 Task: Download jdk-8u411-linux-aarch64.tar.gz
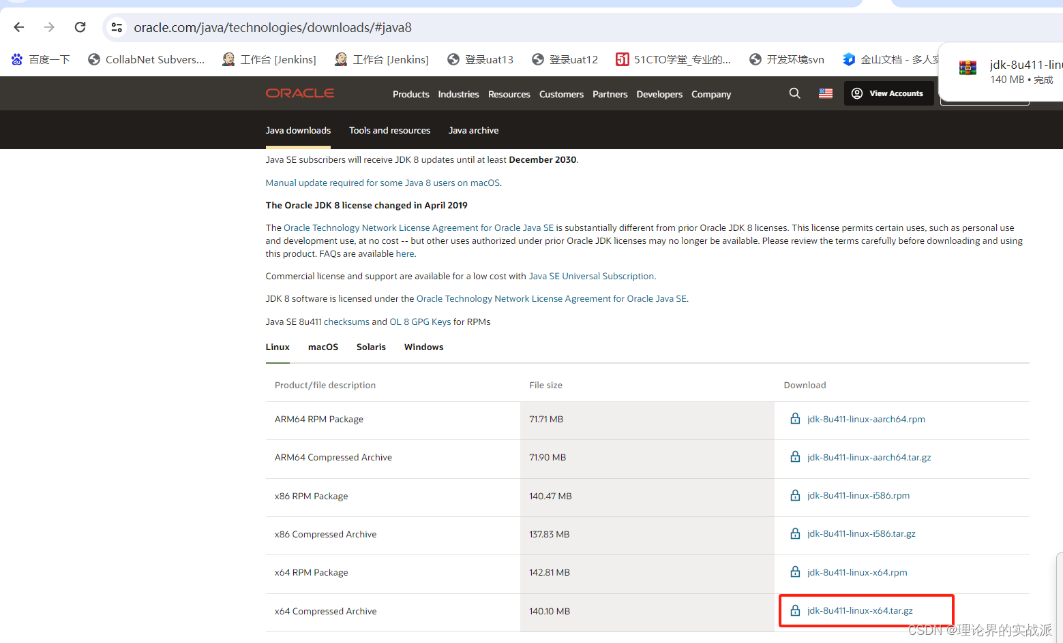(869, 457)
